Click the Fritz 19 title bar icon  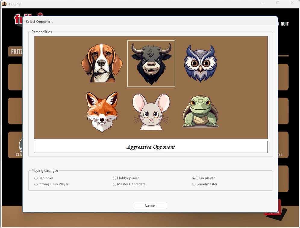pos(4,4)
